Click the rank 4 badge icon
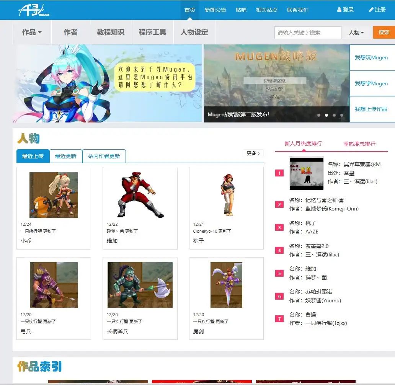 [279, 250]
